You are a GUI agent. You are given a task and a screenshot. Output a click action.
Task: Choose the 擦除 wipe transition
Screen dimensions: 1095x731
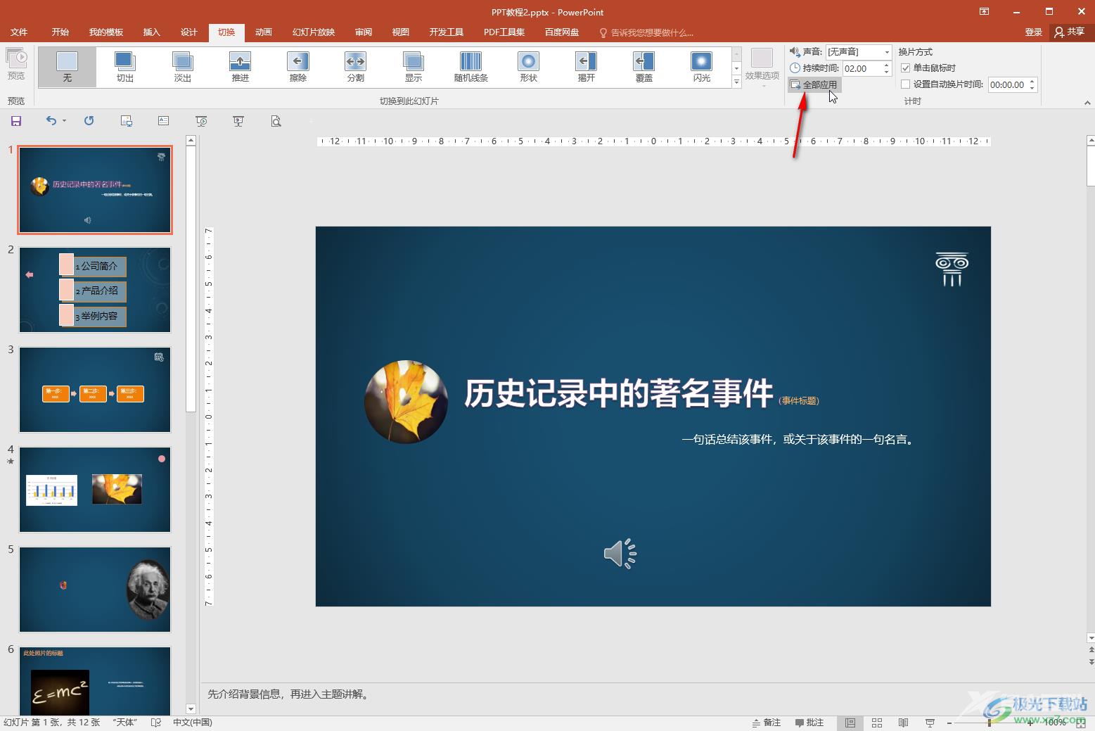click(x=298, y=67)
